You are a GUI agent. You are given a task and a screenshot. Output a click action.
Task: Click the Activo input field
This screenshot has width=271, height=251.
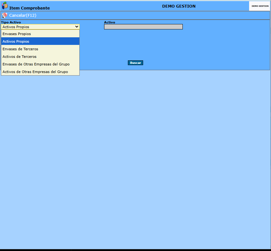[x=143, y=27]
